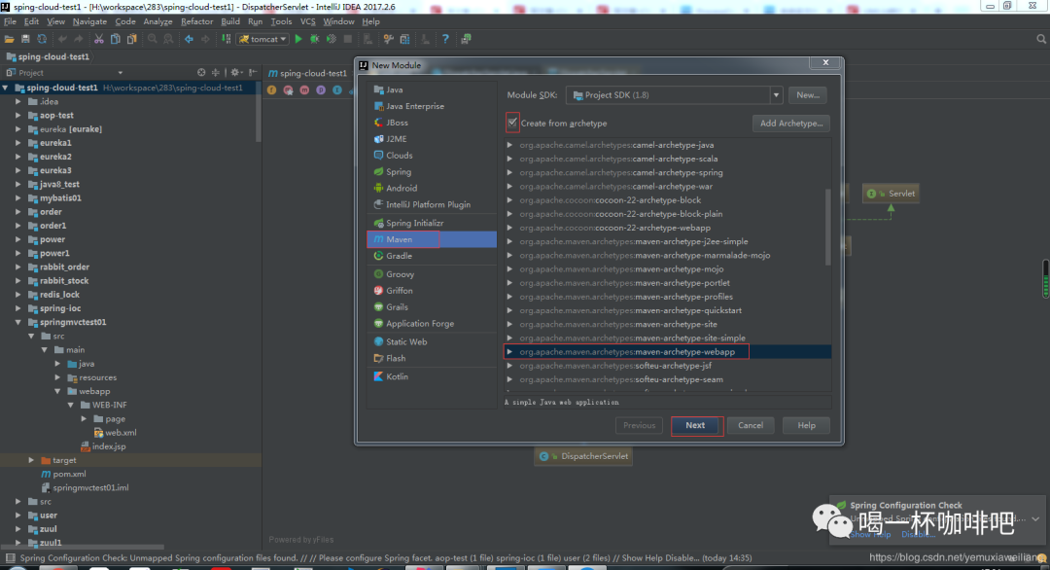1050x570 pixels.
Task: Run tomcat with the green play icon
Action: pos(298,40)
